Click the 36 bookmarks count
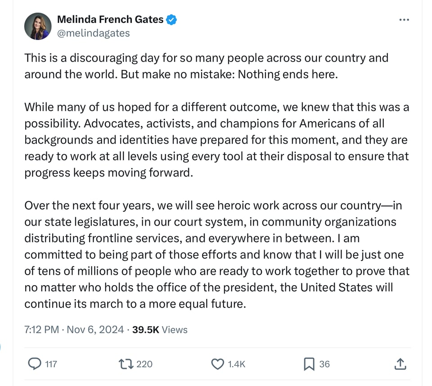This screenshot has width=432, height=386. [x=324, y=364]
